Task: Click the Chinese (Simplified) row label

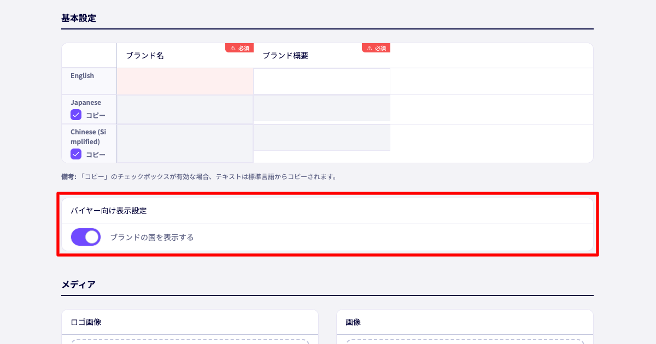Action: (89, 137)
